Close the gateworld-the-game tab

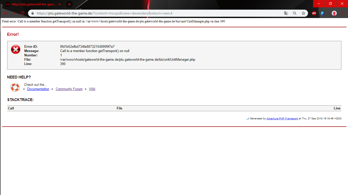click(x=60, y=4)
